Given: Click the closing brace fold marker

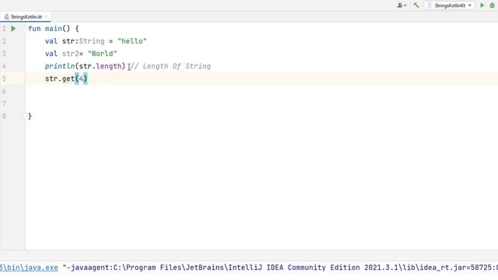Looking at the screenshot, I should 25,116.
